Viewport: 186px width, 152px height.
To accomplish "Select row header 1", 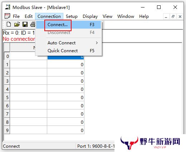I will tap(7, 64).
